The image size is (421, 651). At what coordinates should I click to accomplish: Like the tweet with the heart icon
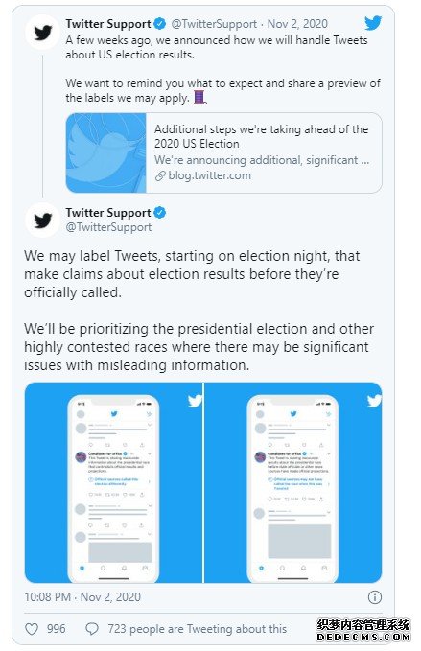click(x=32, y=629)
